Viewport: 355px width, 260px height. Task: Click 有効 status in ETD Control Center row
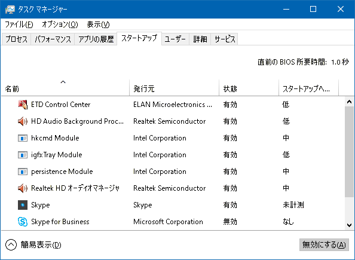click(x=230, y=105)
